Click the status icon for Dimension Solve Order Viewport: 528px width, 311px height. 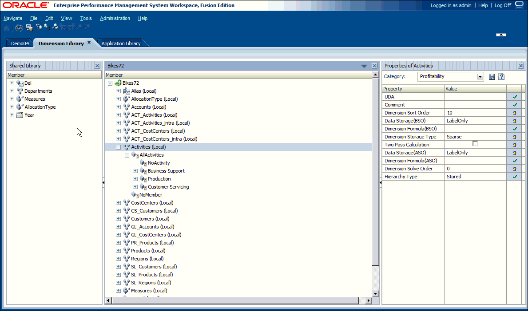pos(515,169)
